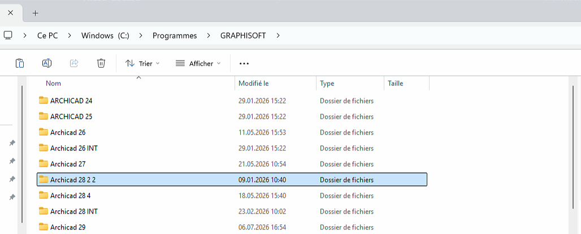
Task: Click date 23.02.2026 10:02 of Archicad 28 INT
Action: point(262,211)
